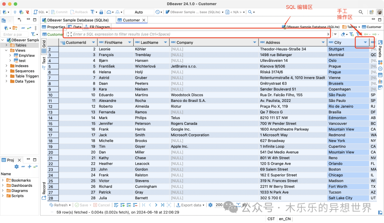Click the Tables breadcrumb link
Screen dimensions: 384x223
click(x=352, y=27)
